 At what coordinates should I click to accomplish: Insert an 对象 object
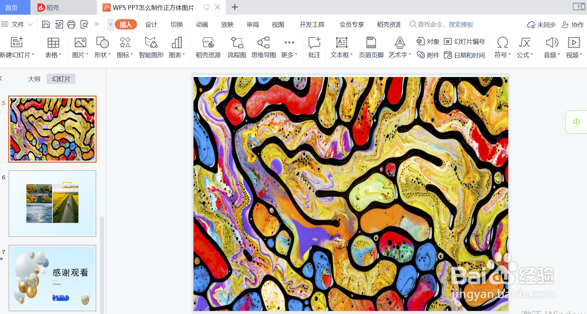(x=428, y=41)
